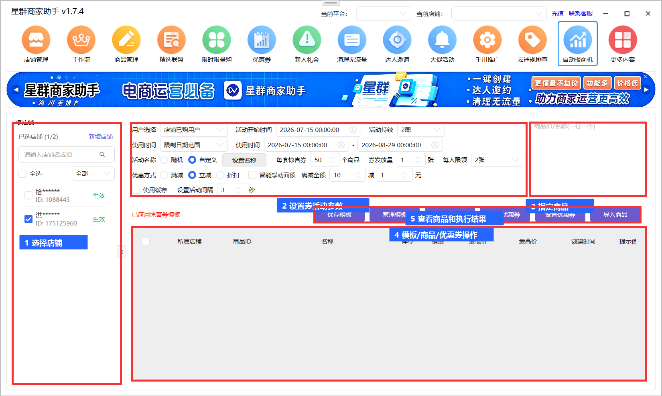This screenshot has height=396, width=662.
Task: Click the 设置名称 button
Action: pos(244,160)
